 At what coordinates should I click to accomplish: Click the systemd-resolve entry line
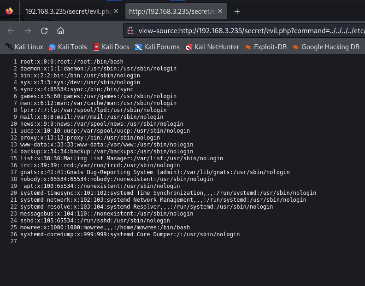[x=147, y=207]
